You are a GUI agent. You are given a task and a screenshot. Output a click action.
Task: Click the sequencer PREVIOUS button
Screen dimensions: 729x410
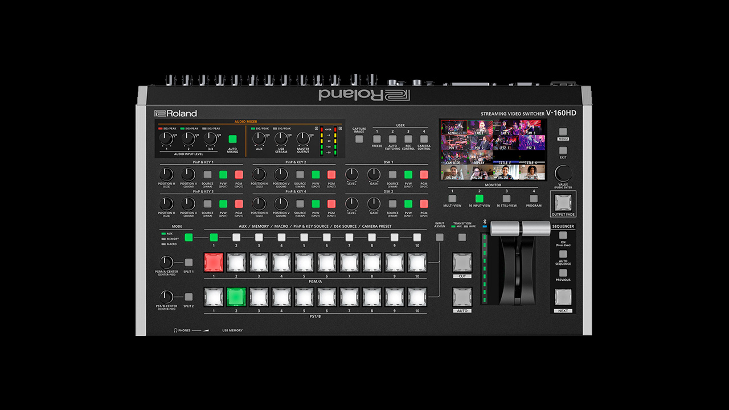(x=563, y=273)
